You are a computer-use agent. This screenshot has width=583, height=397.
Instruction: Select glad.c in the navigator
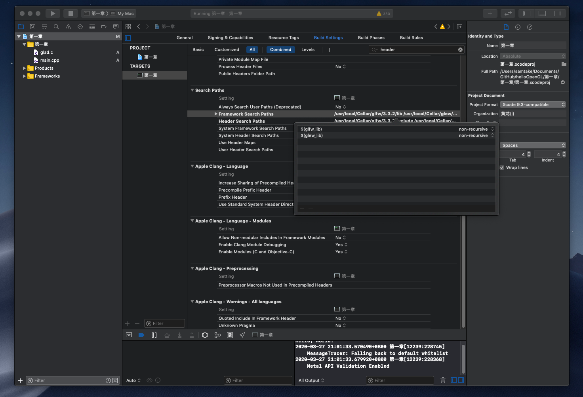pyautogui.click(x=46, y=52)
